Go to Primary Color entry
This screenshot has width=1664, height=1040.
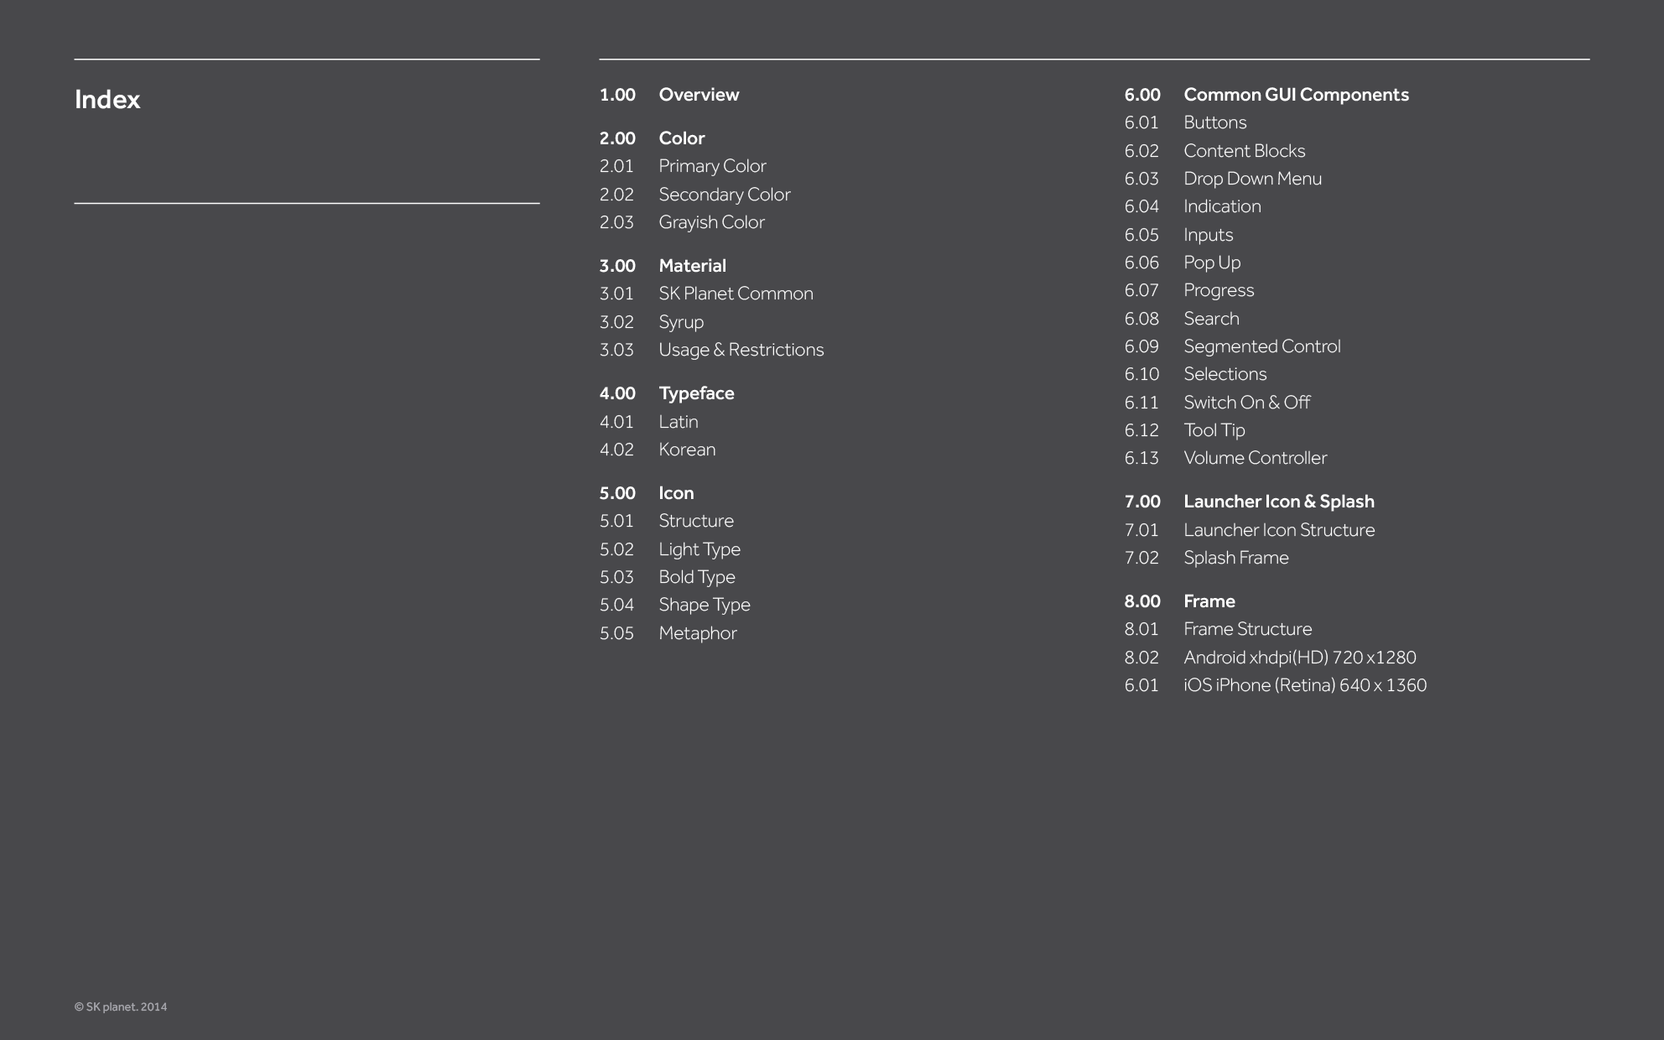click(x=712, y=166)
